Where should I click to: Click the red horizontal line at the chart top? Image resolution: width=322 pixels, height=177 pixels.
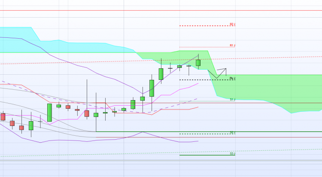(161, 10)
